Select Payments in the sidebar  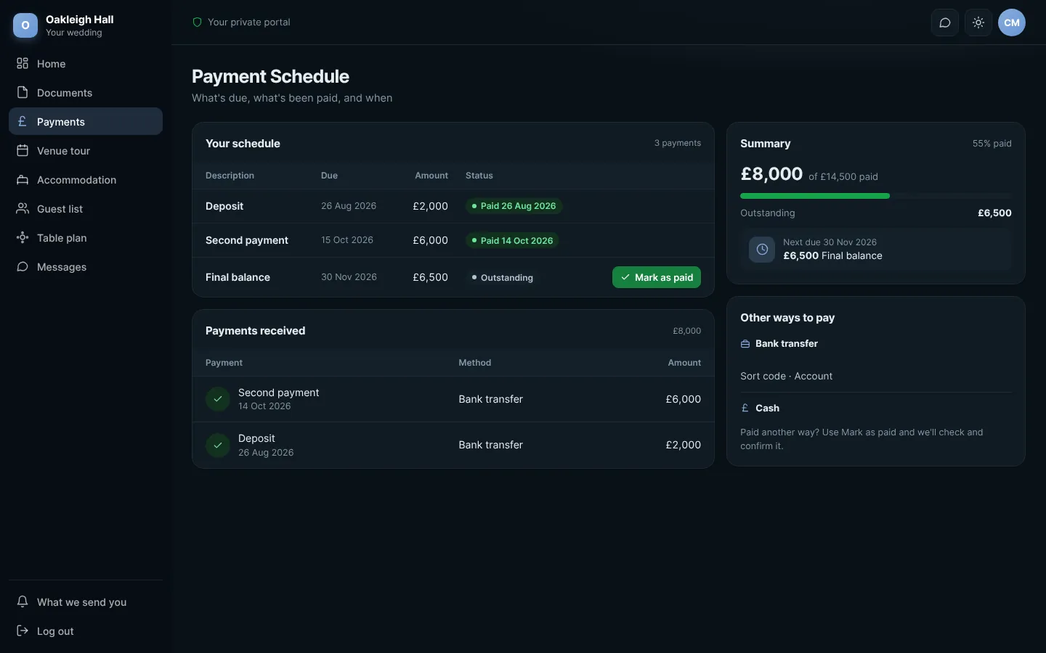click(x=86, y=122)
